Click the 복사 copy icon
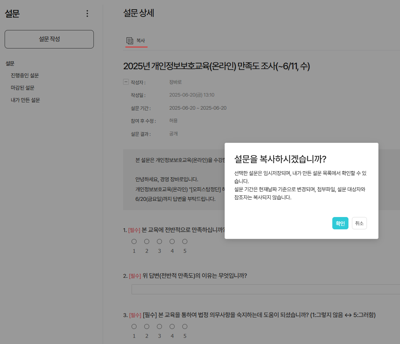The image size is (400, 344). (x=130, y=40)
